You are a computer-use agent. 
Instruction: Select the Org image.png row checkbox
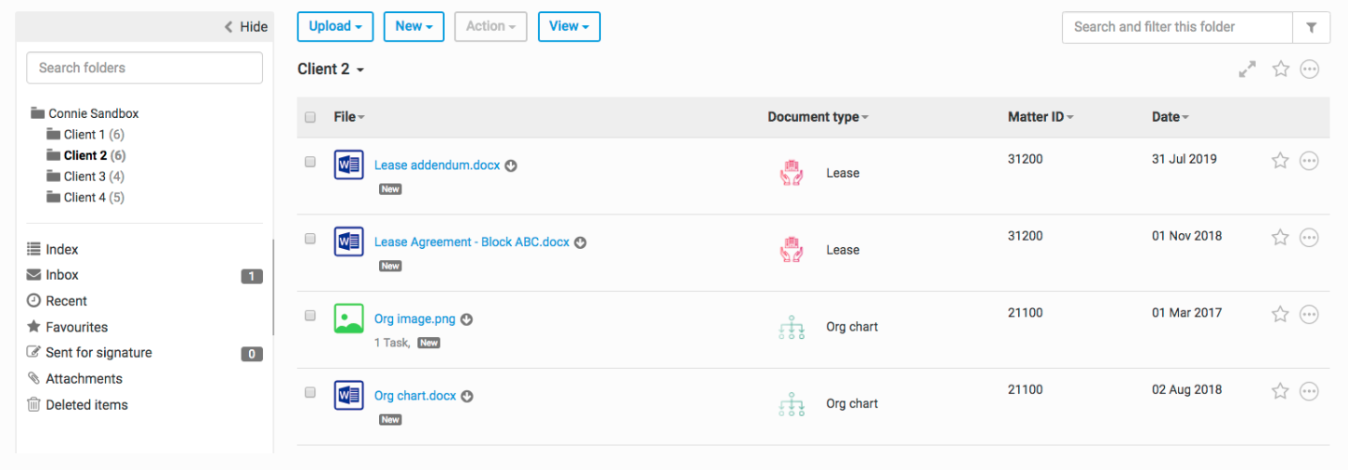pyautogui.click(x=310, y=316)
